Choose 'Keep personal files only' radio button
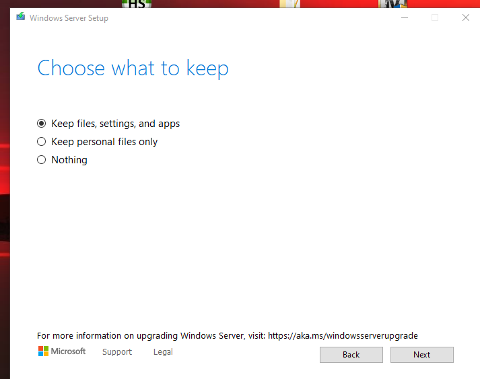The height and width of the screenshot is (379, 480). [x=41, y=142]
